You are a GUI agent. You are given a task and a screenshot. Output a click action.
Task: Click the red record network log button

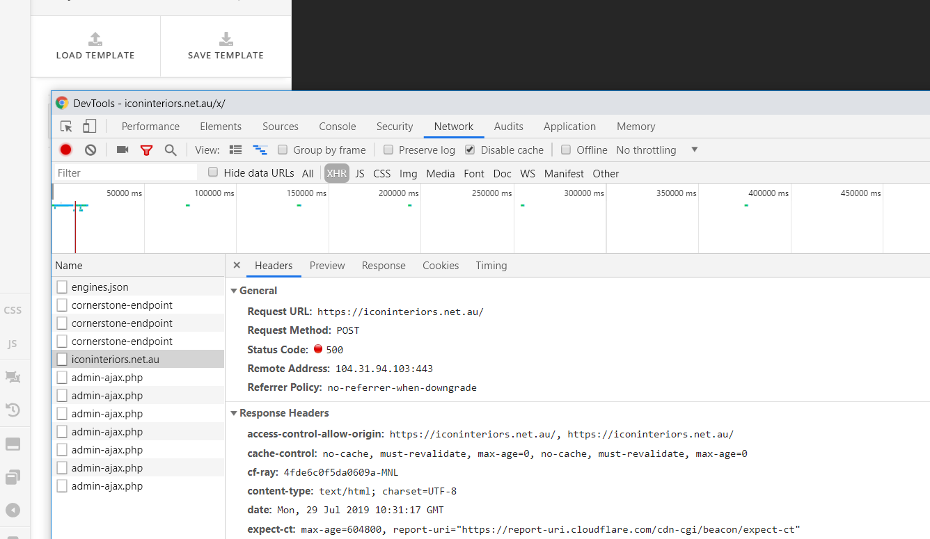pos(65,150)
